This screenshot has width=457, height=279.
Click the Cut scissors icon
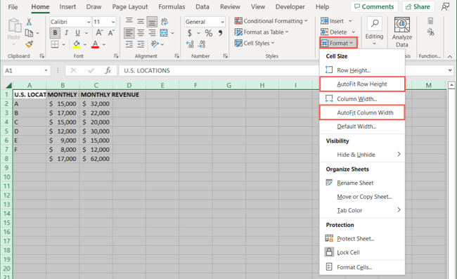[x=29, y=22]
